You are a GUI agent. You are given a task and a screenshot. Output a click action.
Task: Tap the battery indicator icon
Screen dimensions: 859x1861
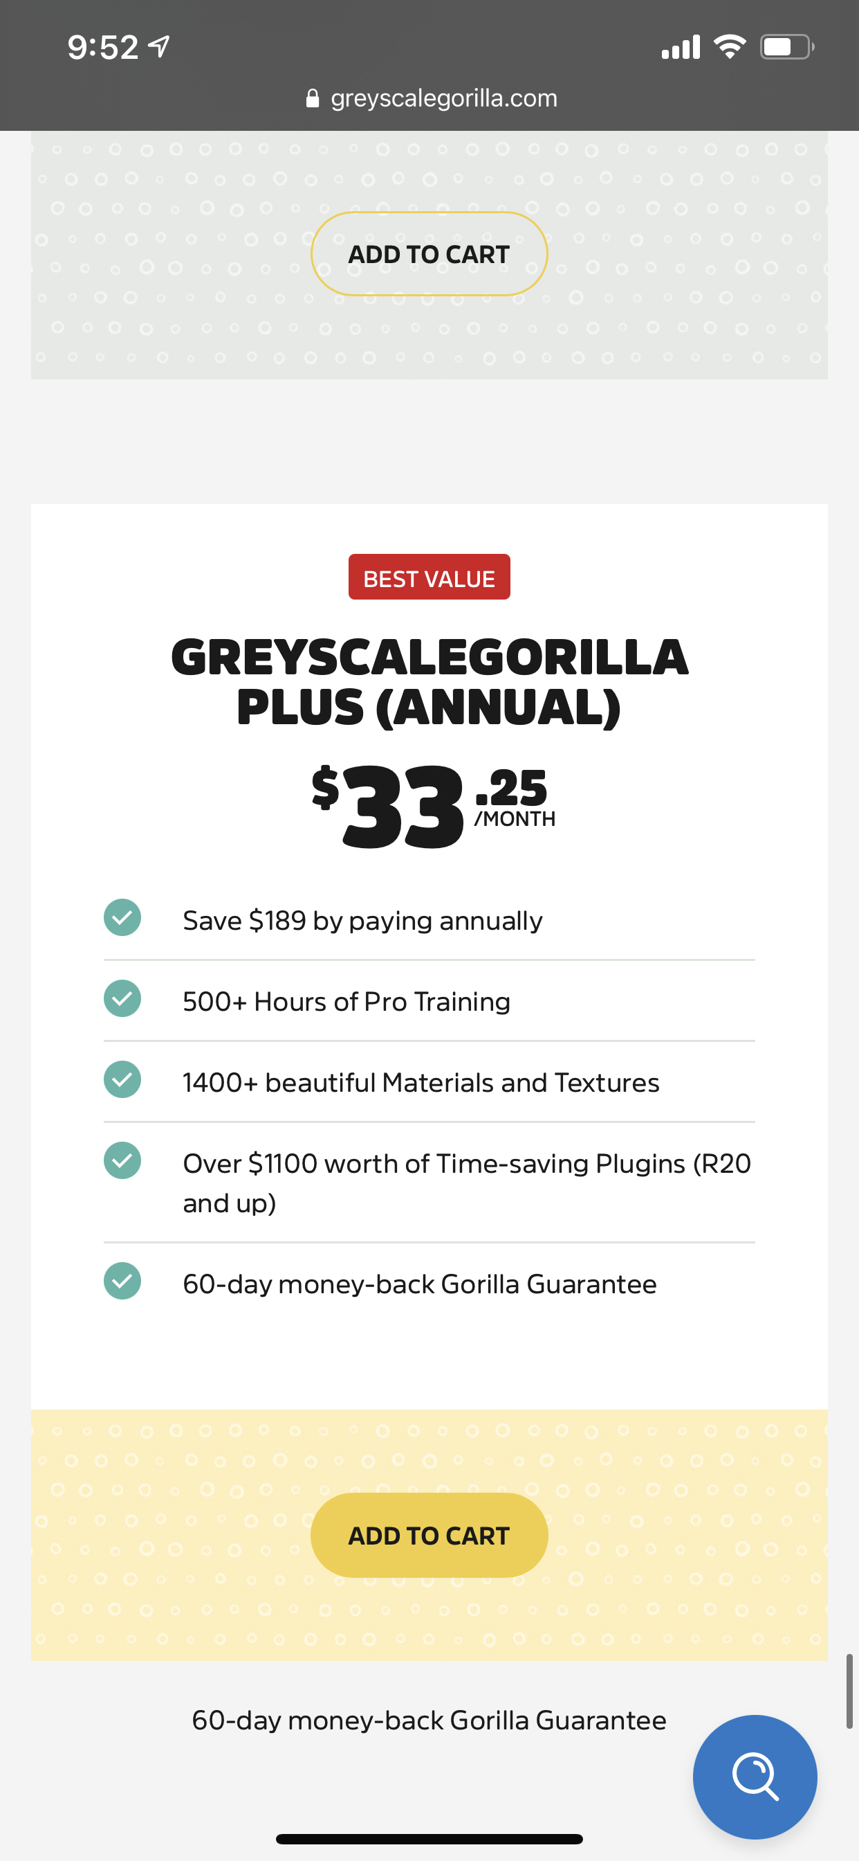point(787,47)
